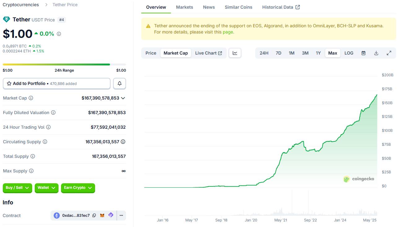Click the Max Supply infinity symbol

click(124, 171)
